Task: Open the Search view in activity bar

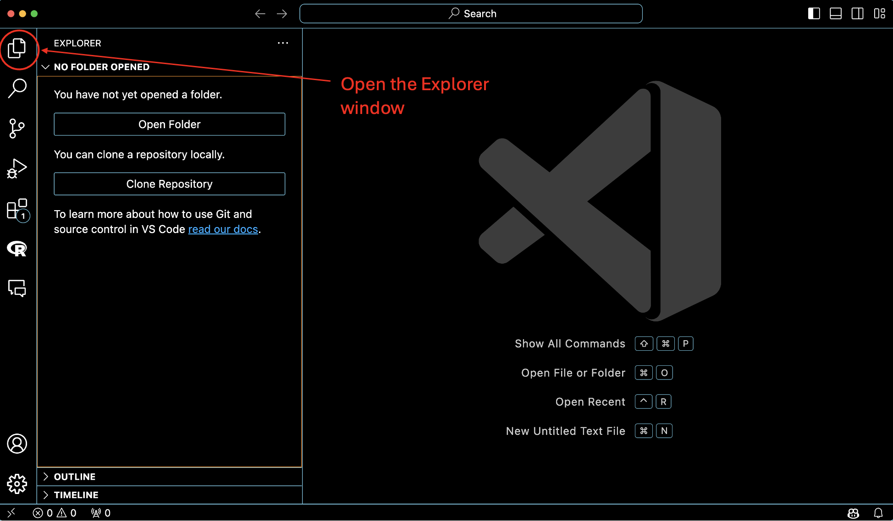Action: click(17, 88)
